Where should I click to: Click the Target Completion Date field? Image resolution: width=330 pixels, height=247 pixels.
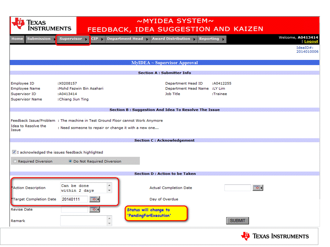(x=74, y=199)
